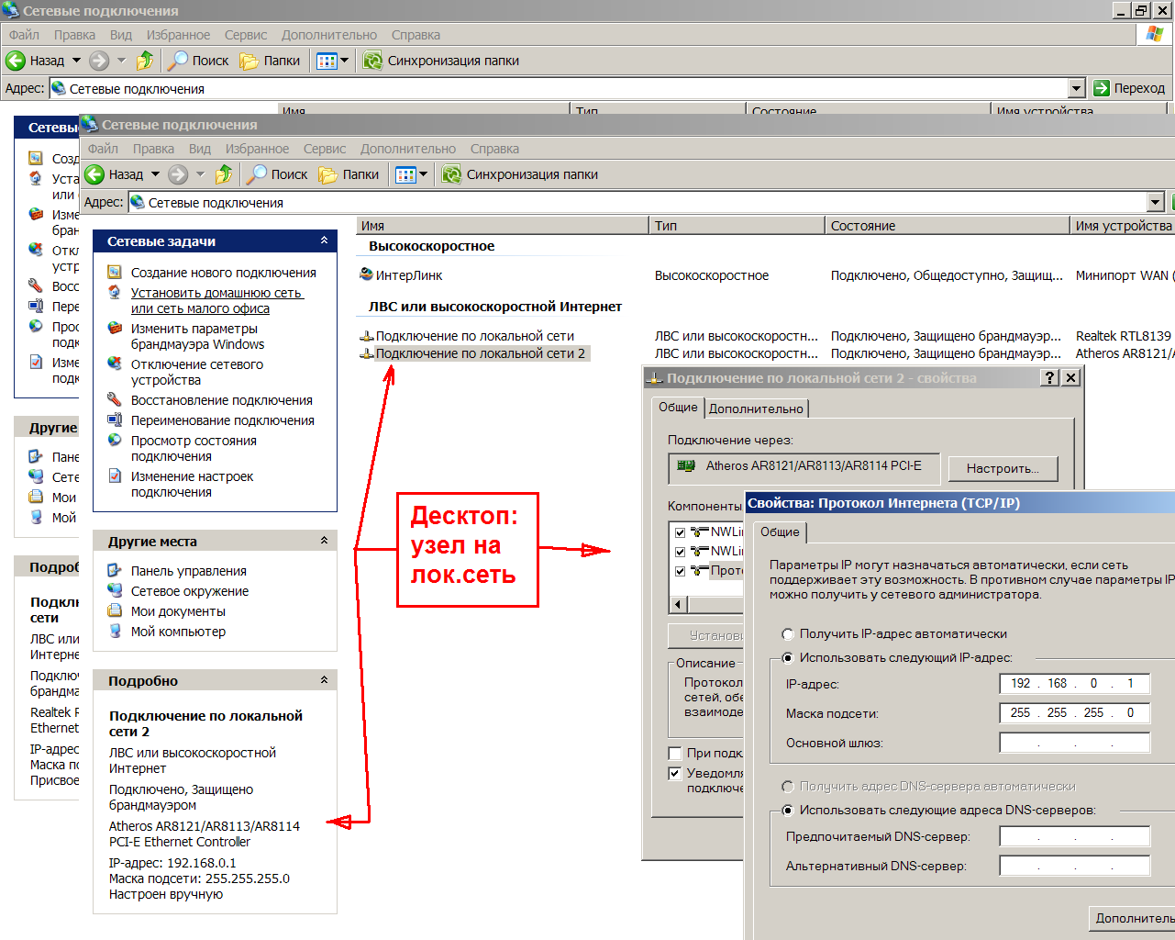Open the Favorites menu in inner window
Image resolution: width=1175 pixels, height=940 pixels.
pos(257,149)
